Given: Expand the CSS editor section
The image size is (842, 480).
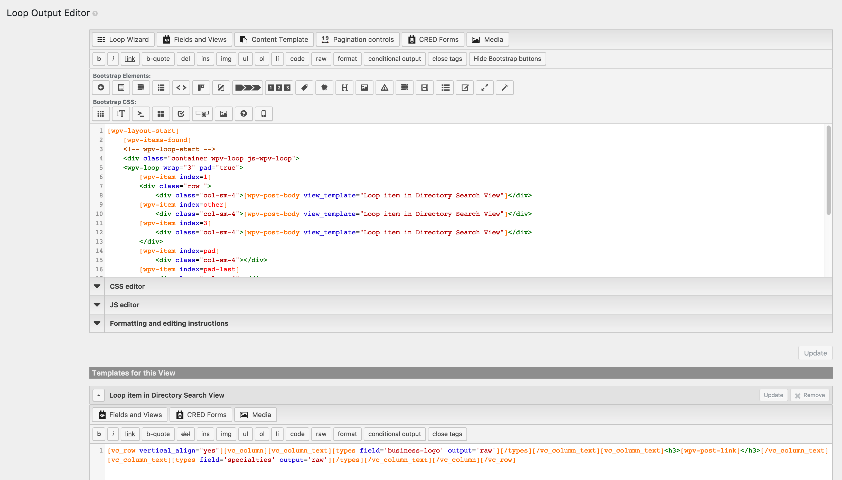Looking at the screenshot, I should pyautogui.click(x=127, y=286).
